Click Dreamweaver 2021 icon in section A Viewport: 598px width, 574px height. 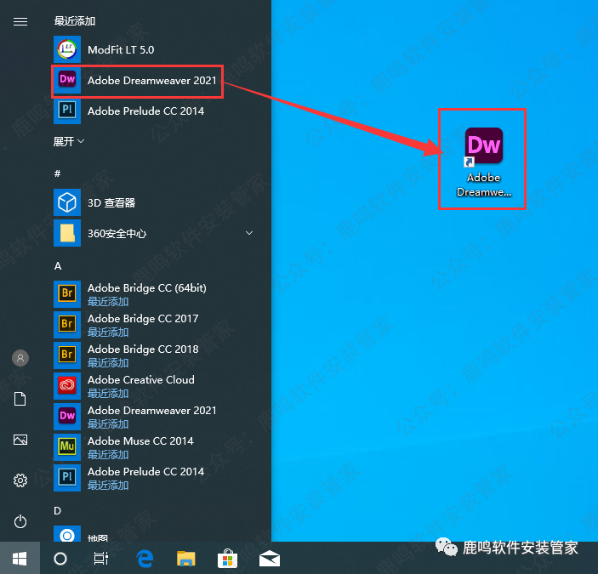(67, 416)
